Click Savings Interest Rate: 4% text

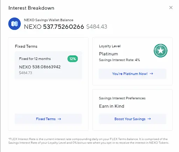[119, 60]
